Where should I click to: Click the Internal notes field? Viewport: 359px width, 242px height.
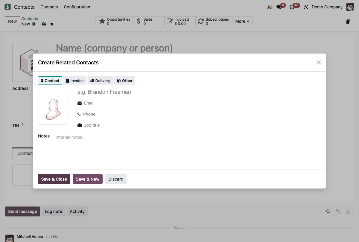(188, 137)
